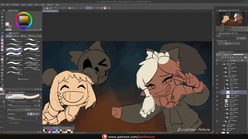The width and height of the screenshot is (248, 139).
Task: Select the Zoom magnifier tool
Action: (2, 14)
